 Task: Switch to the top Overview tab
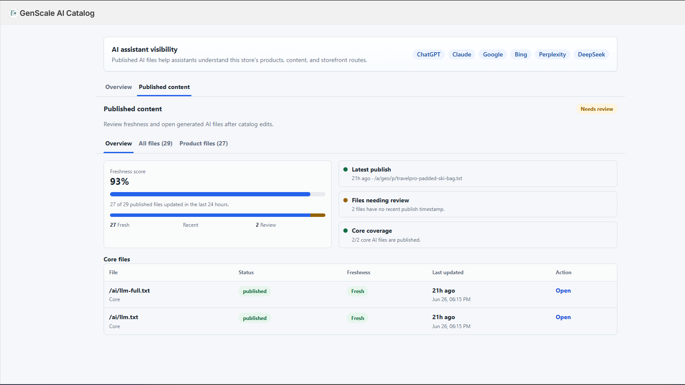click(119, 87)
